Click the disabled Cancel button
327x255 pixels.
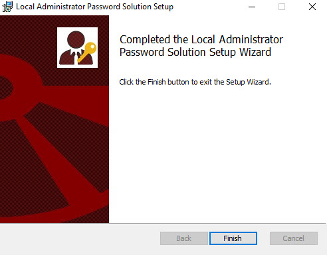coord(294,238)
